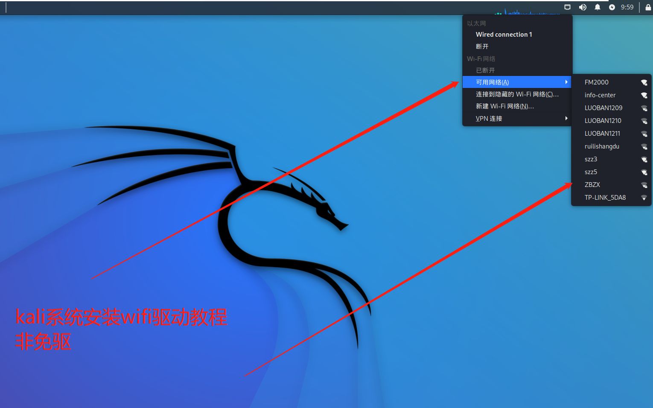This screenshot has height=408, width=653.
Task: Click the signal icon beside LUOBAN1211
Action: coord(644,134)
